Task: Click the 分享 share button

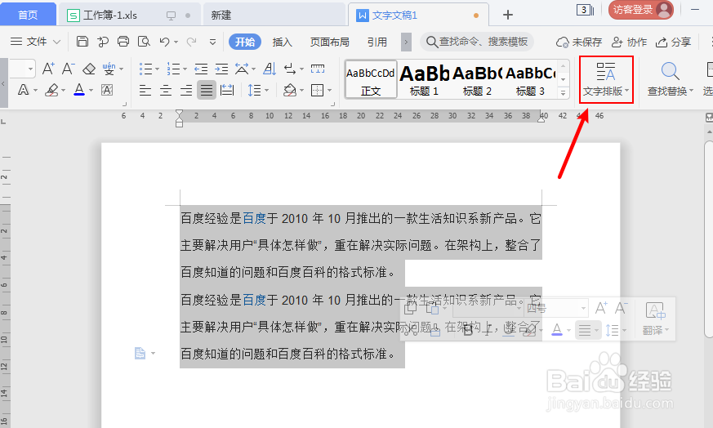Action: tap(673, 42)
